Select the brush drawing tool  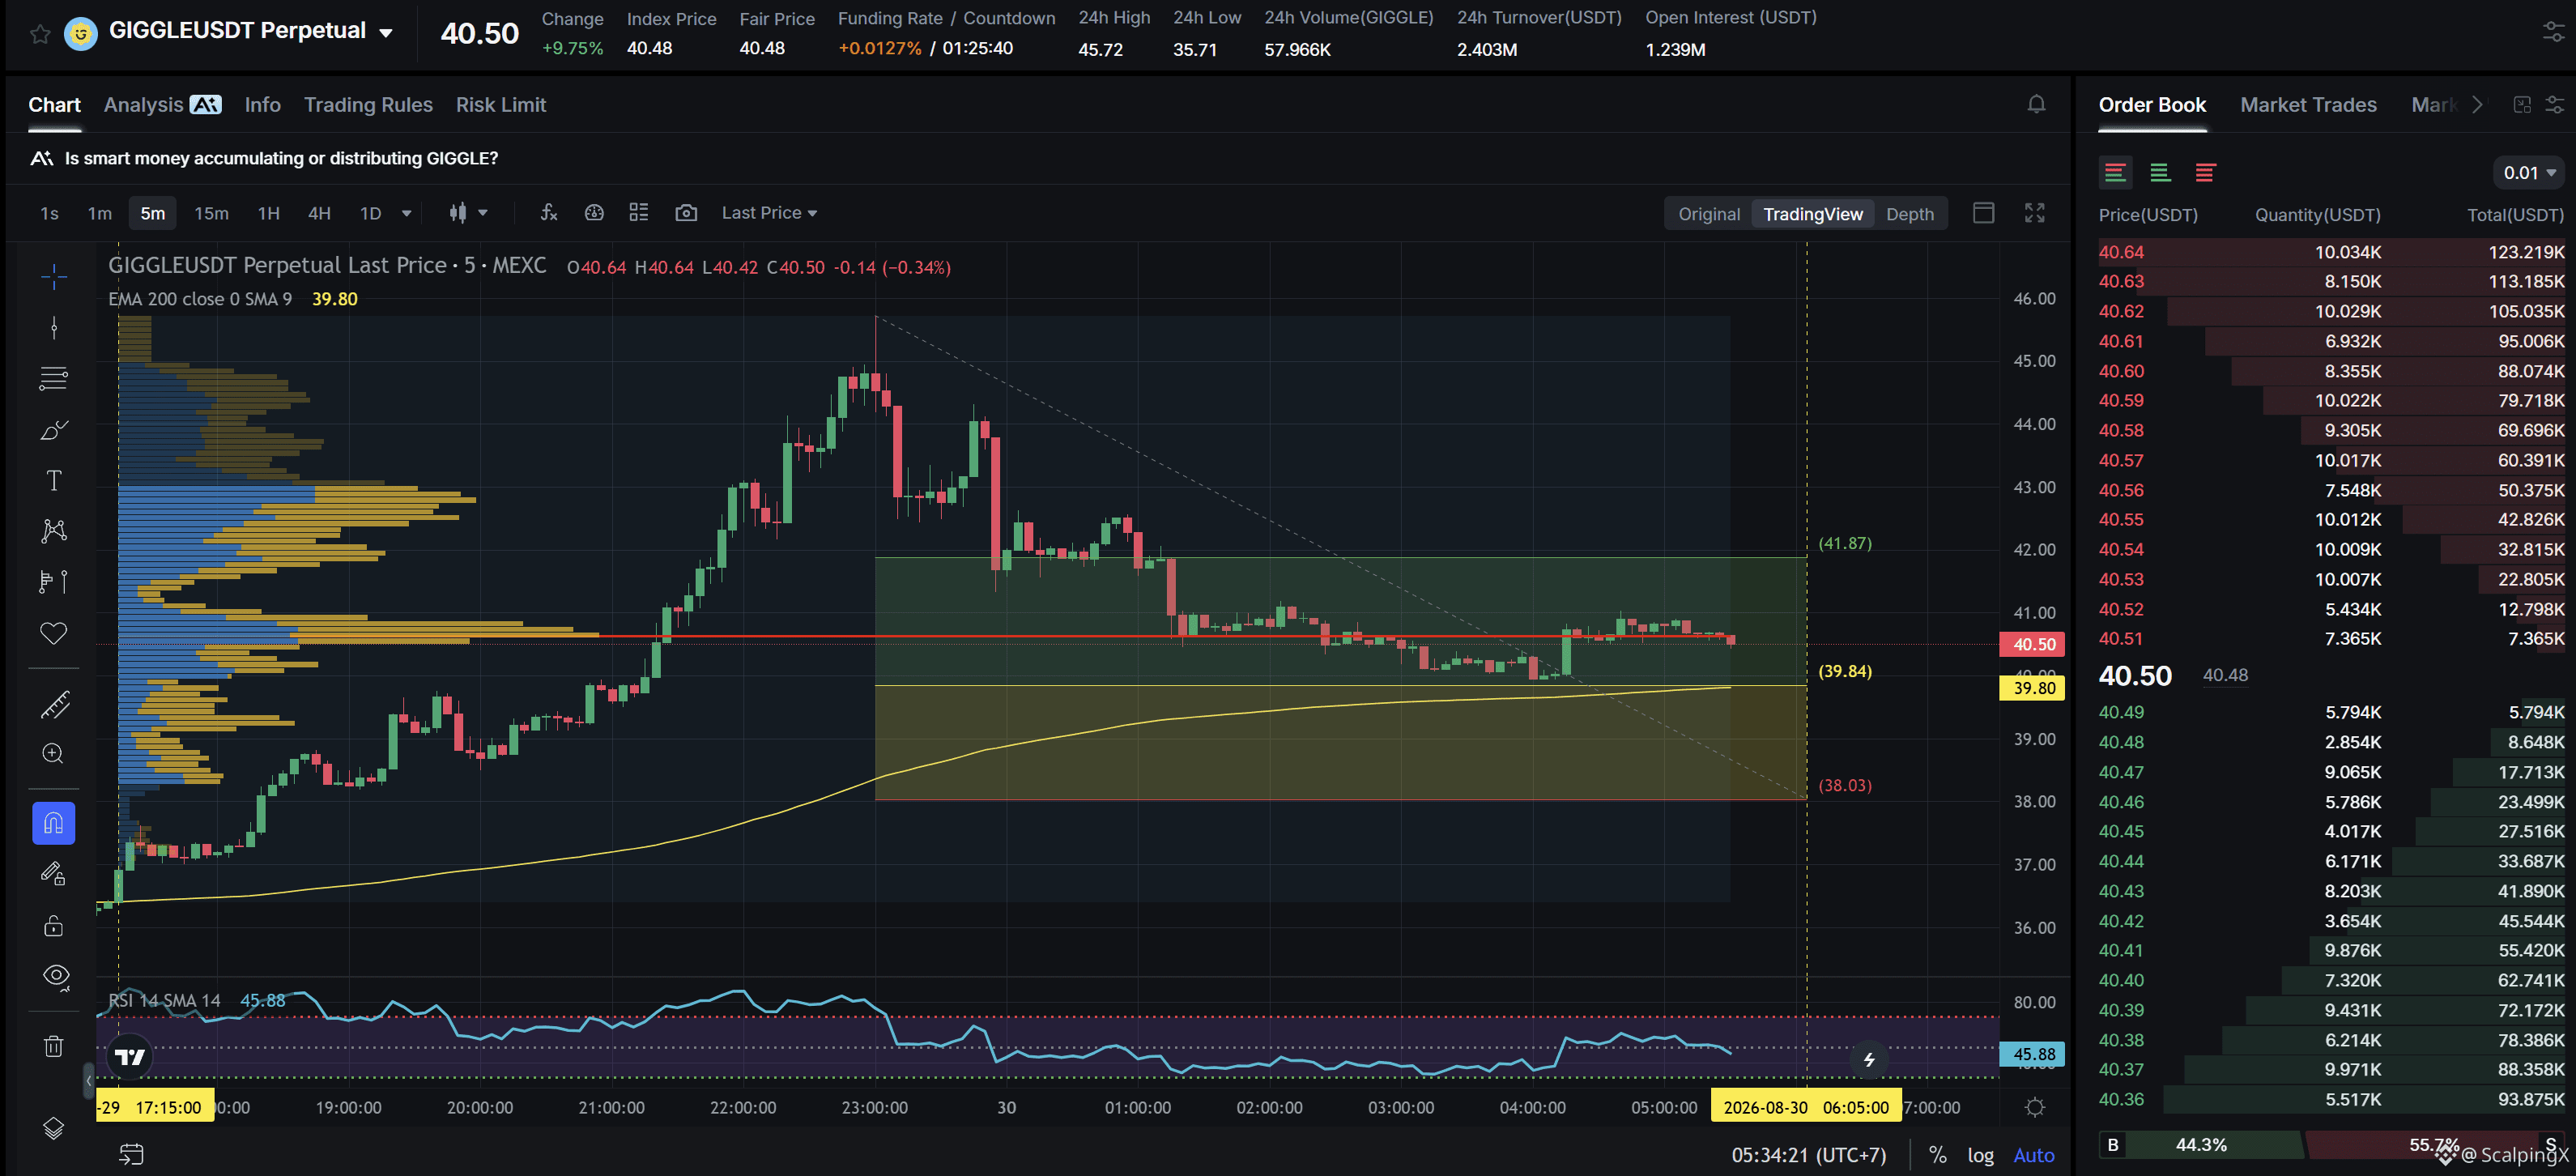click(54, 429)
